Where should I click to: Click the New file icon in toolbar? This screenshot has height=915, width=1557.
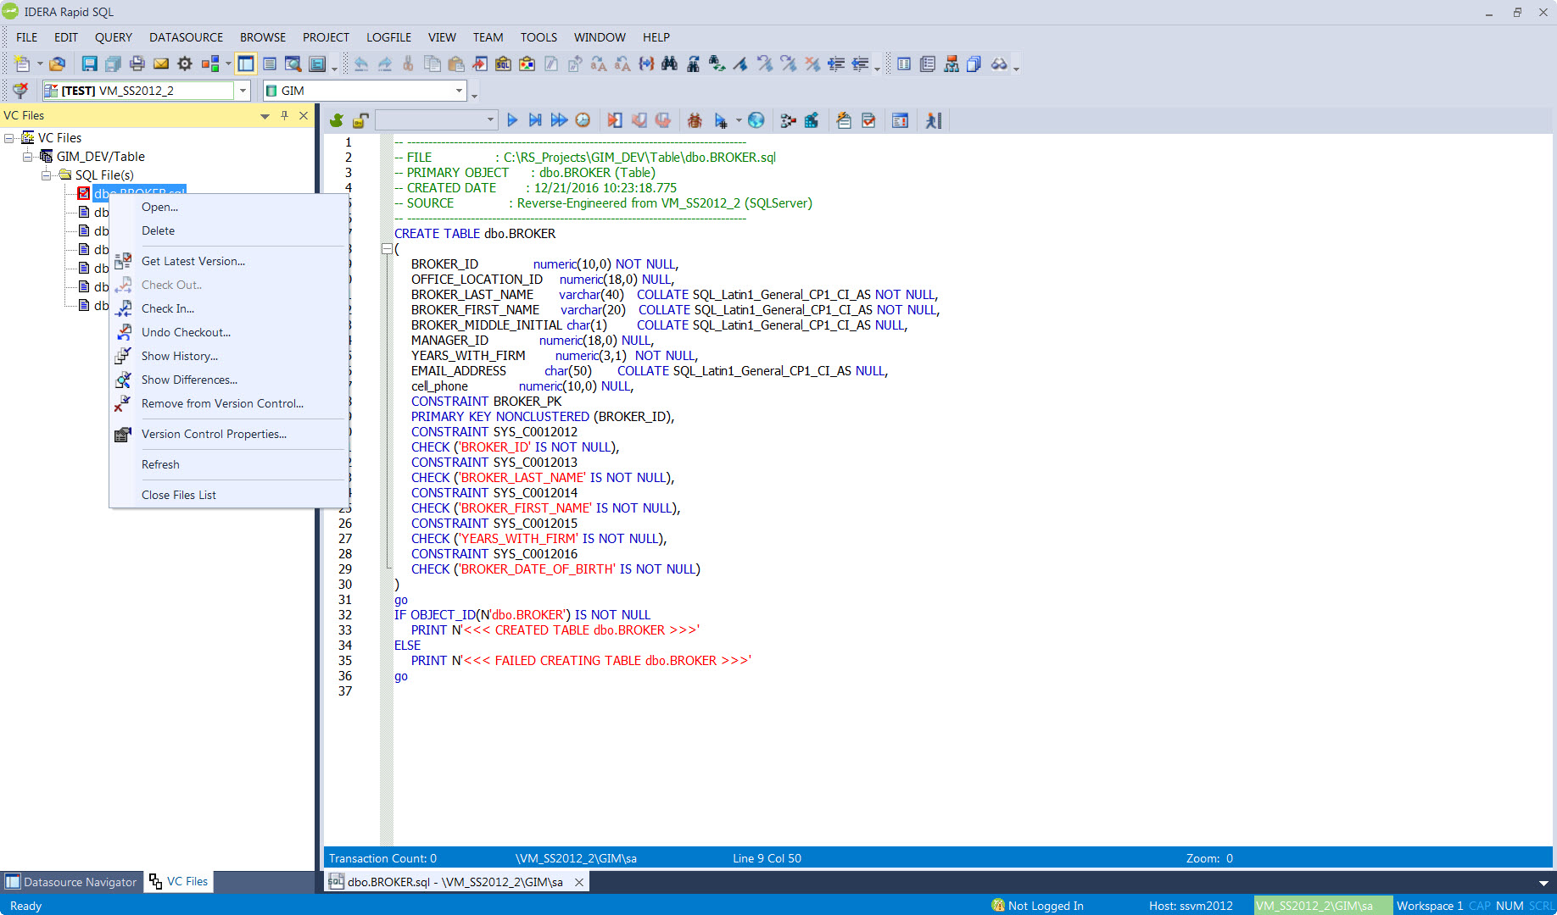23,64
